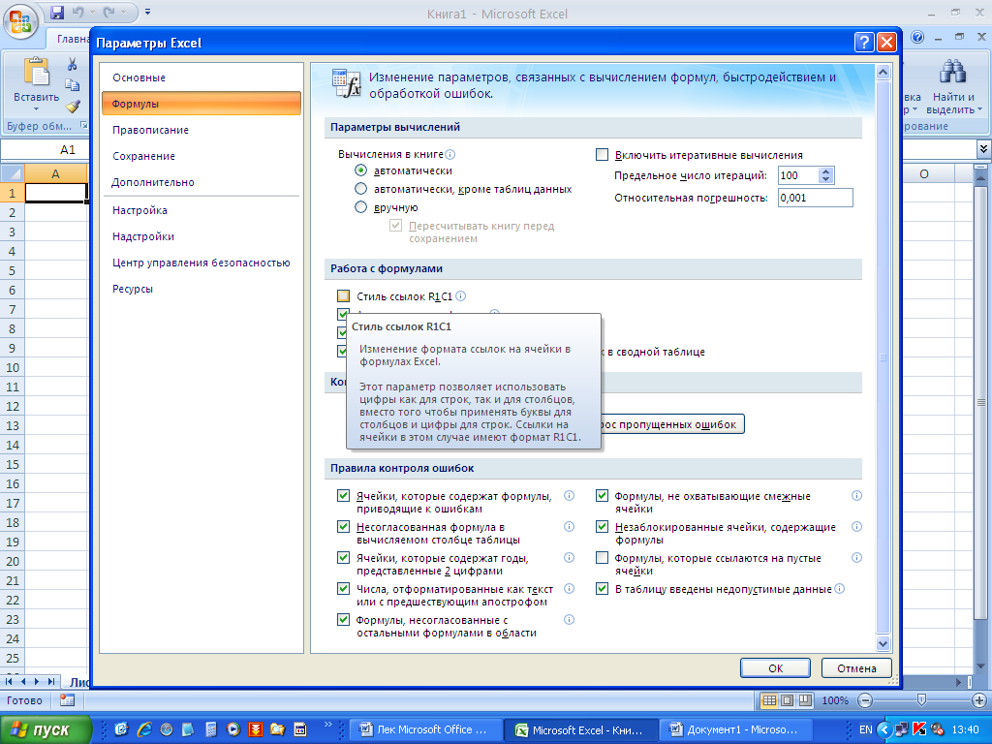Viewport: 992px width, 744px height.
Task: Click the zoom out minus button
Action: [865, 700]
